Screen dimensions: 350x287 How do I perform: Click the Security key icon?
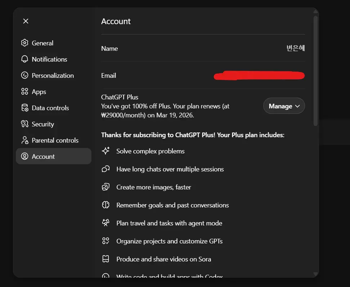coord(24,124)
